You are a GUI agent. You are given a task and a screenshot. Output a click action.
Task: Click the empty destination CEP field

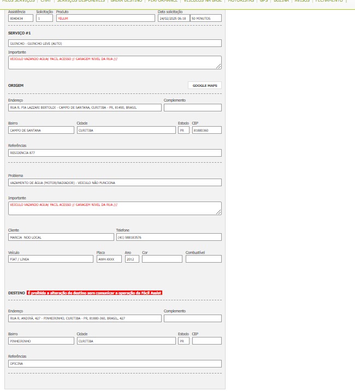(207, 341)
